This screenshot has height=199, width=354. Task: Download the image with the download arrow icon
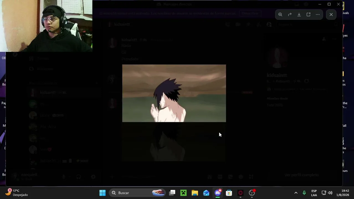click(299, 14)
